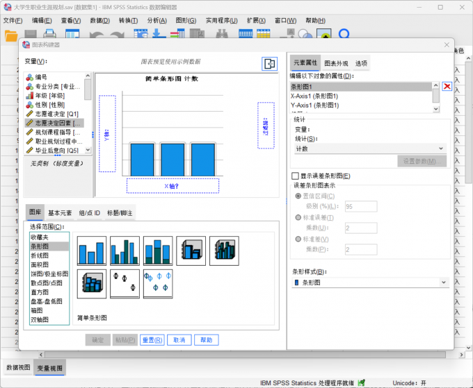473x388 pixels.
Task: Switch to 选项 tab
Action: point(361,63)
